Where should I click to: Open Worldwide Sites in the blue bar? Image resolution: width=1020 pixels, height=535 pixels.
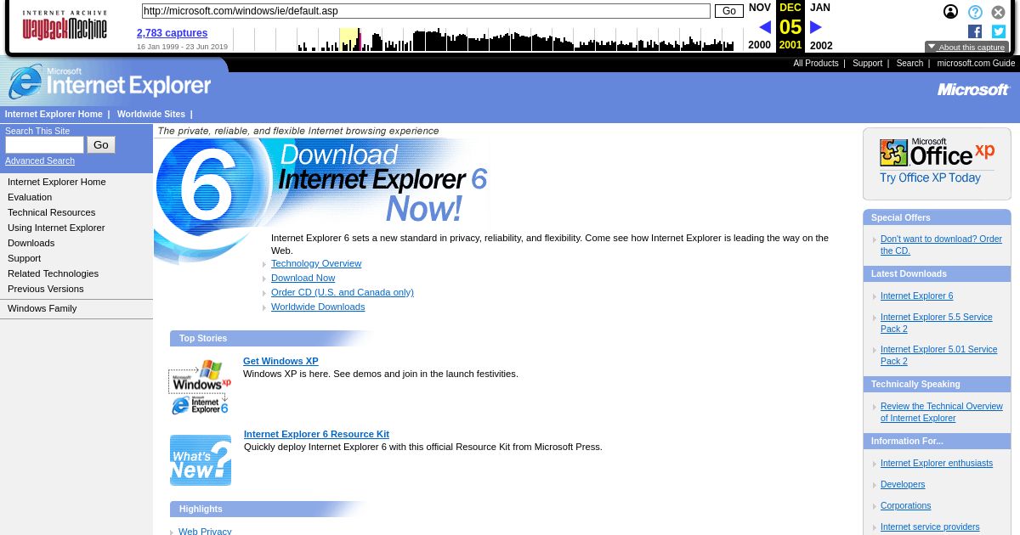[151, 114]
